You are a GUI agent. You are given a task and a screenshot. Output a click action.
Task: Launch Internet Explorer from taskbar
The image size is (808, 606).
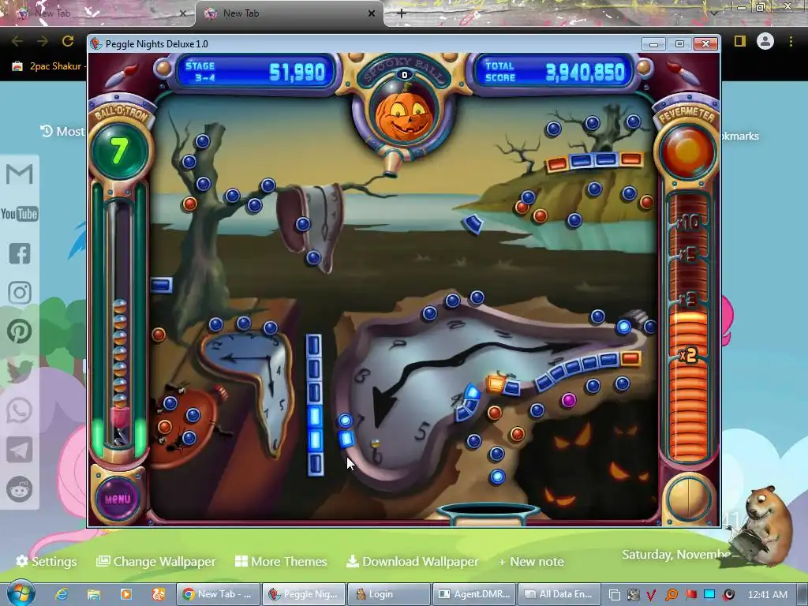(x=62, y=594)
